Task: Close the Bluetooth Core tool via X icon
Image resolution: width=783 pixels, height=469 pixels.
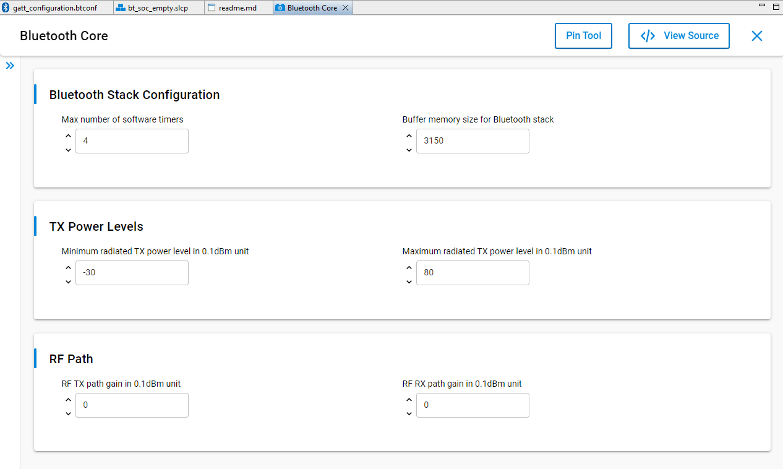Action: coord(756,35)
